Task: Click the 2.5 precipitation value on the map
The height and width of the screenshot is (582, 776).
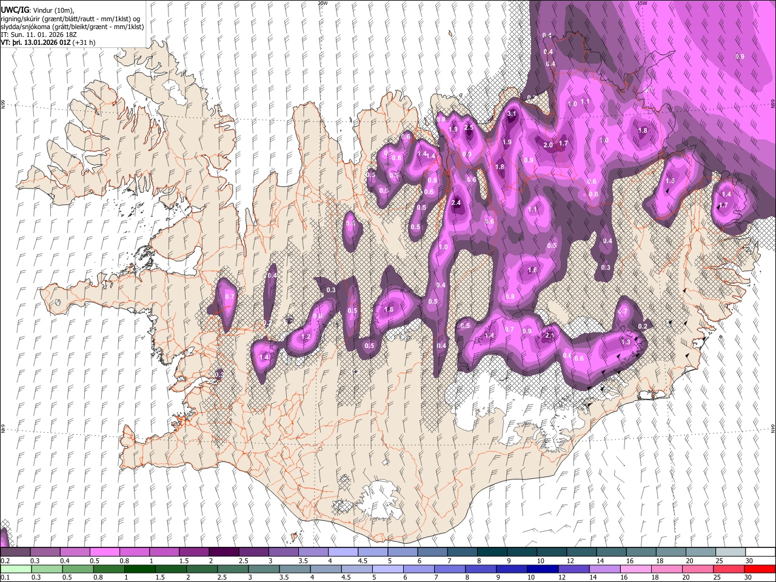Action: pos(469,128)
